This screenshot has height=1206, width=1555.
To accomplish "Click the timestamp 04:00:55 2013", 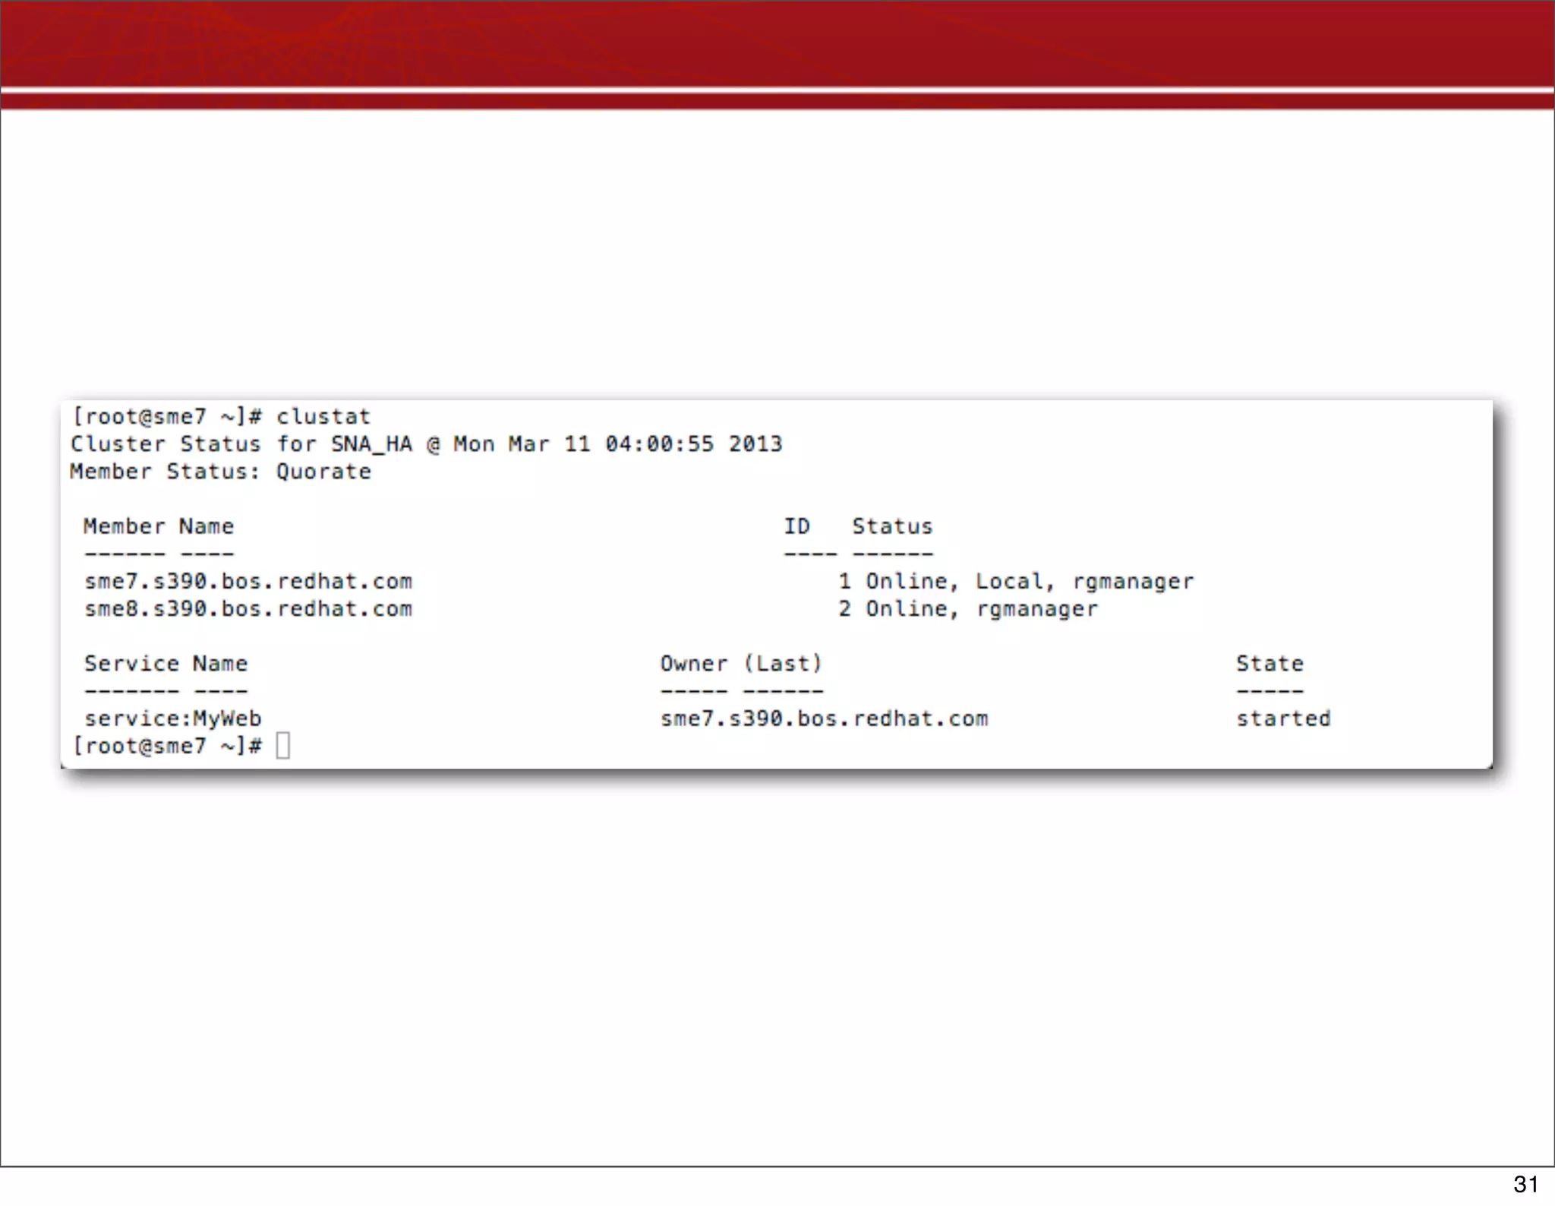I will click(x=693, y=444).
